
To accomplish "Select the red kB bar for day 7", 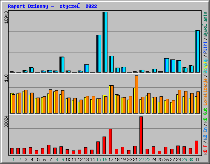I will coord(49,149).
